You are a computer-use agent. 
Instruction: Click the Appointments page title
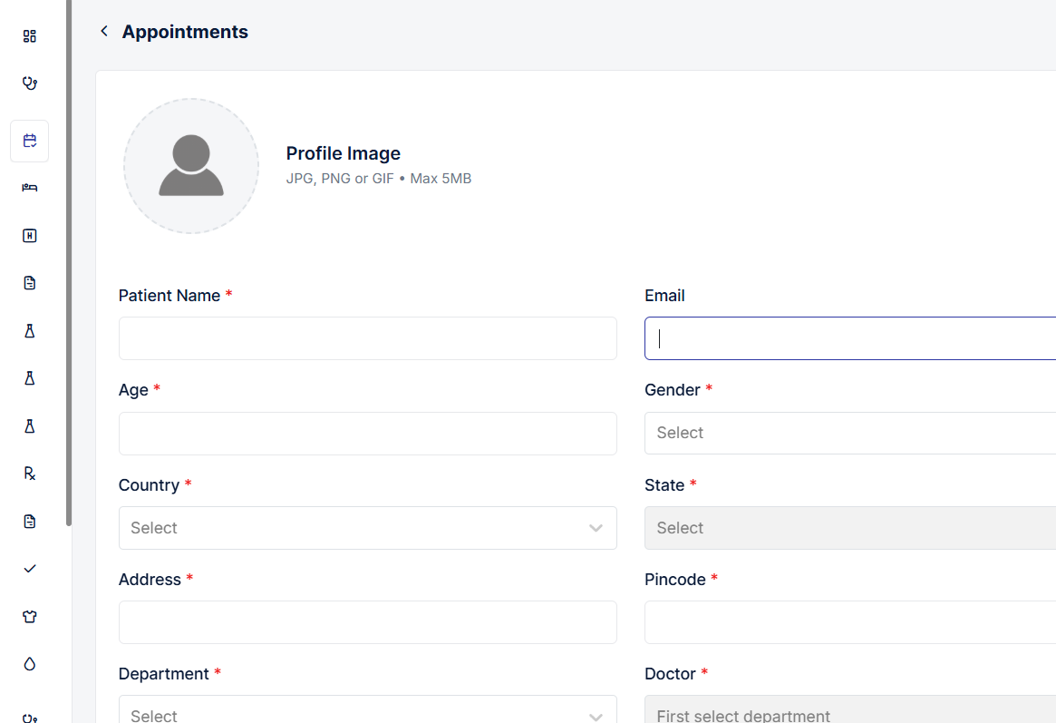185,31
